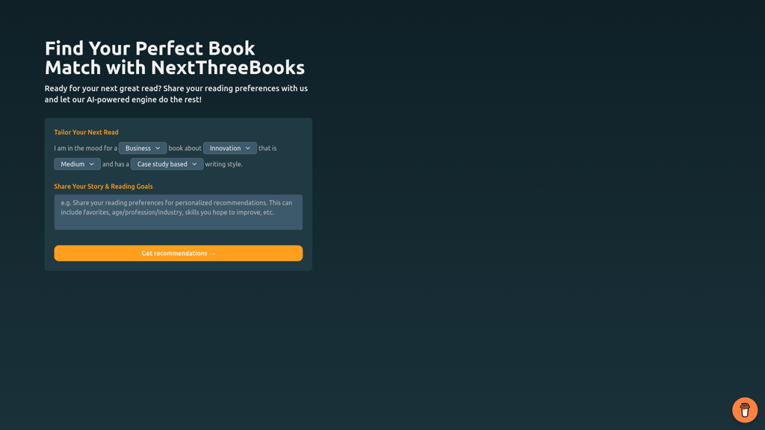Open the Case study based style dropdown
Image resolution: width=765 pixels, height=430 pixels.
[x=167, y=164]
